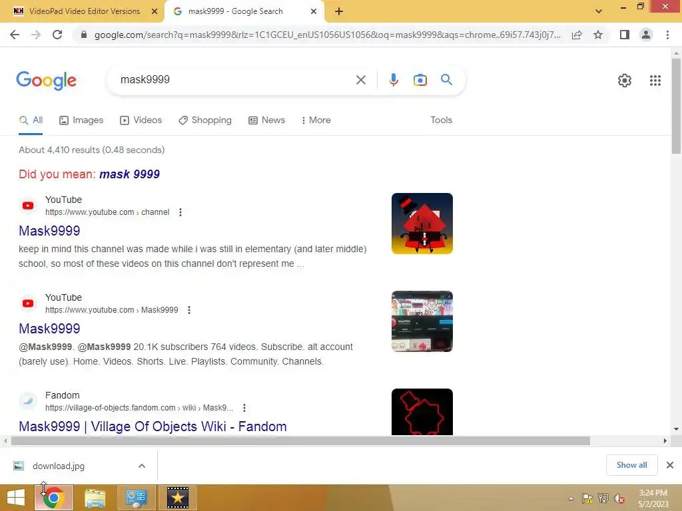
Task: Click the 'mask 9999' suggestion link
Action: [x=130, y=174]
